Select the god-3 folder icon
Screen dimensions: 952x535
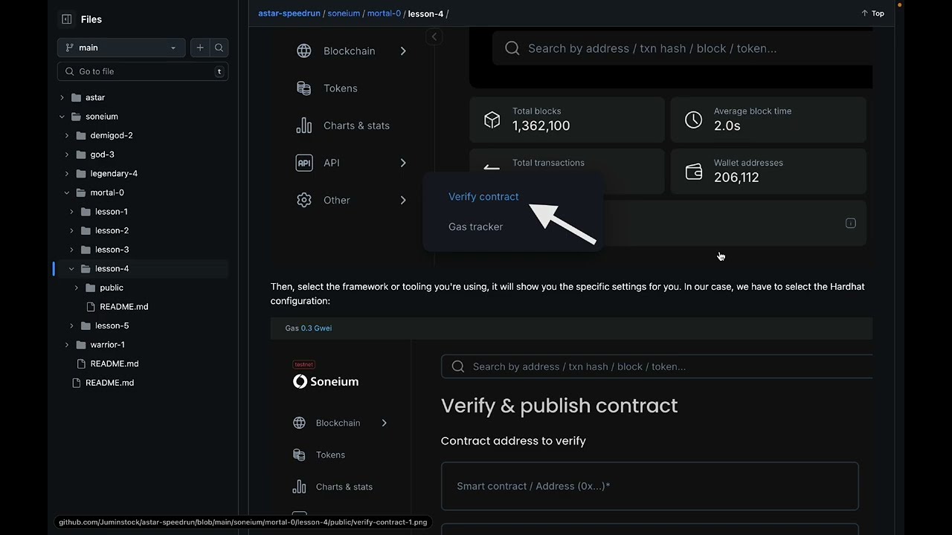(81, 155)
